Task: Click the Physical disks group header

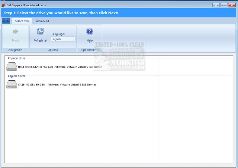Action: click(17, 58)
